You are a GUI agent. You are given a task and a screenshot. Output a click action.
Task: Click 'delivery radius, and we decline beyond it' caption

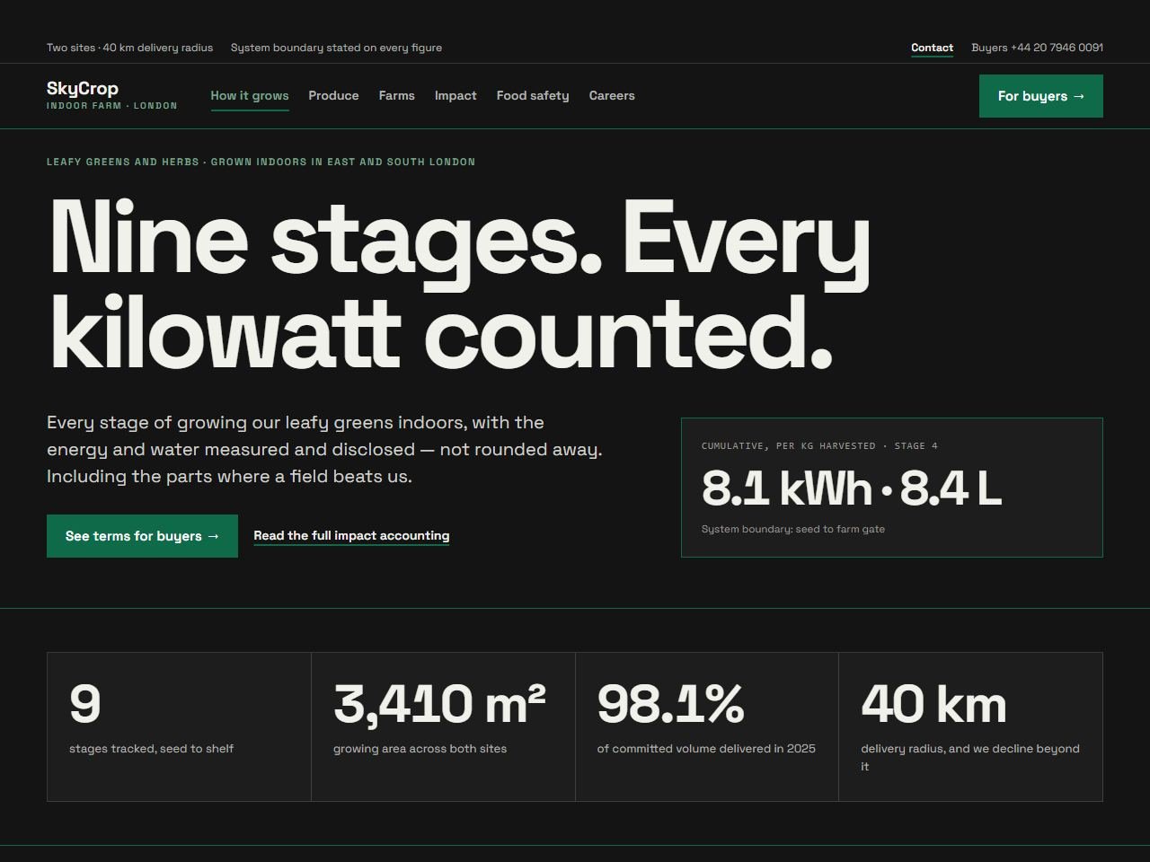click(970, 757)
